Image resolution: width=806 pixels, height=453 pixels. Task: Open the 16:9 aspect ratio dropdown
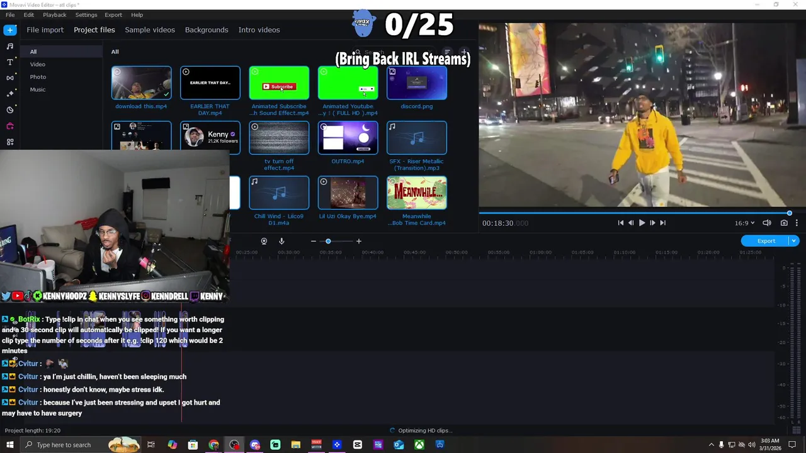[744, 223]
